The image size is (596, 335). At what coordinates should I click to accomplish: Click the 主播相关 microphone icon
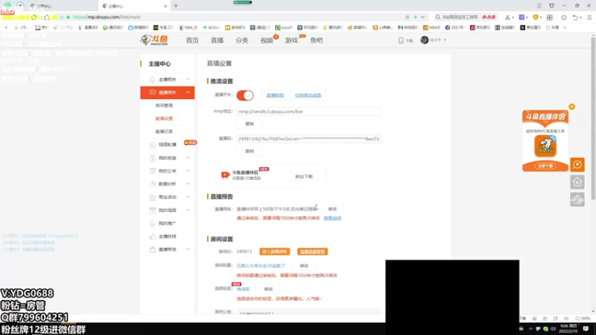click(152, 80)
